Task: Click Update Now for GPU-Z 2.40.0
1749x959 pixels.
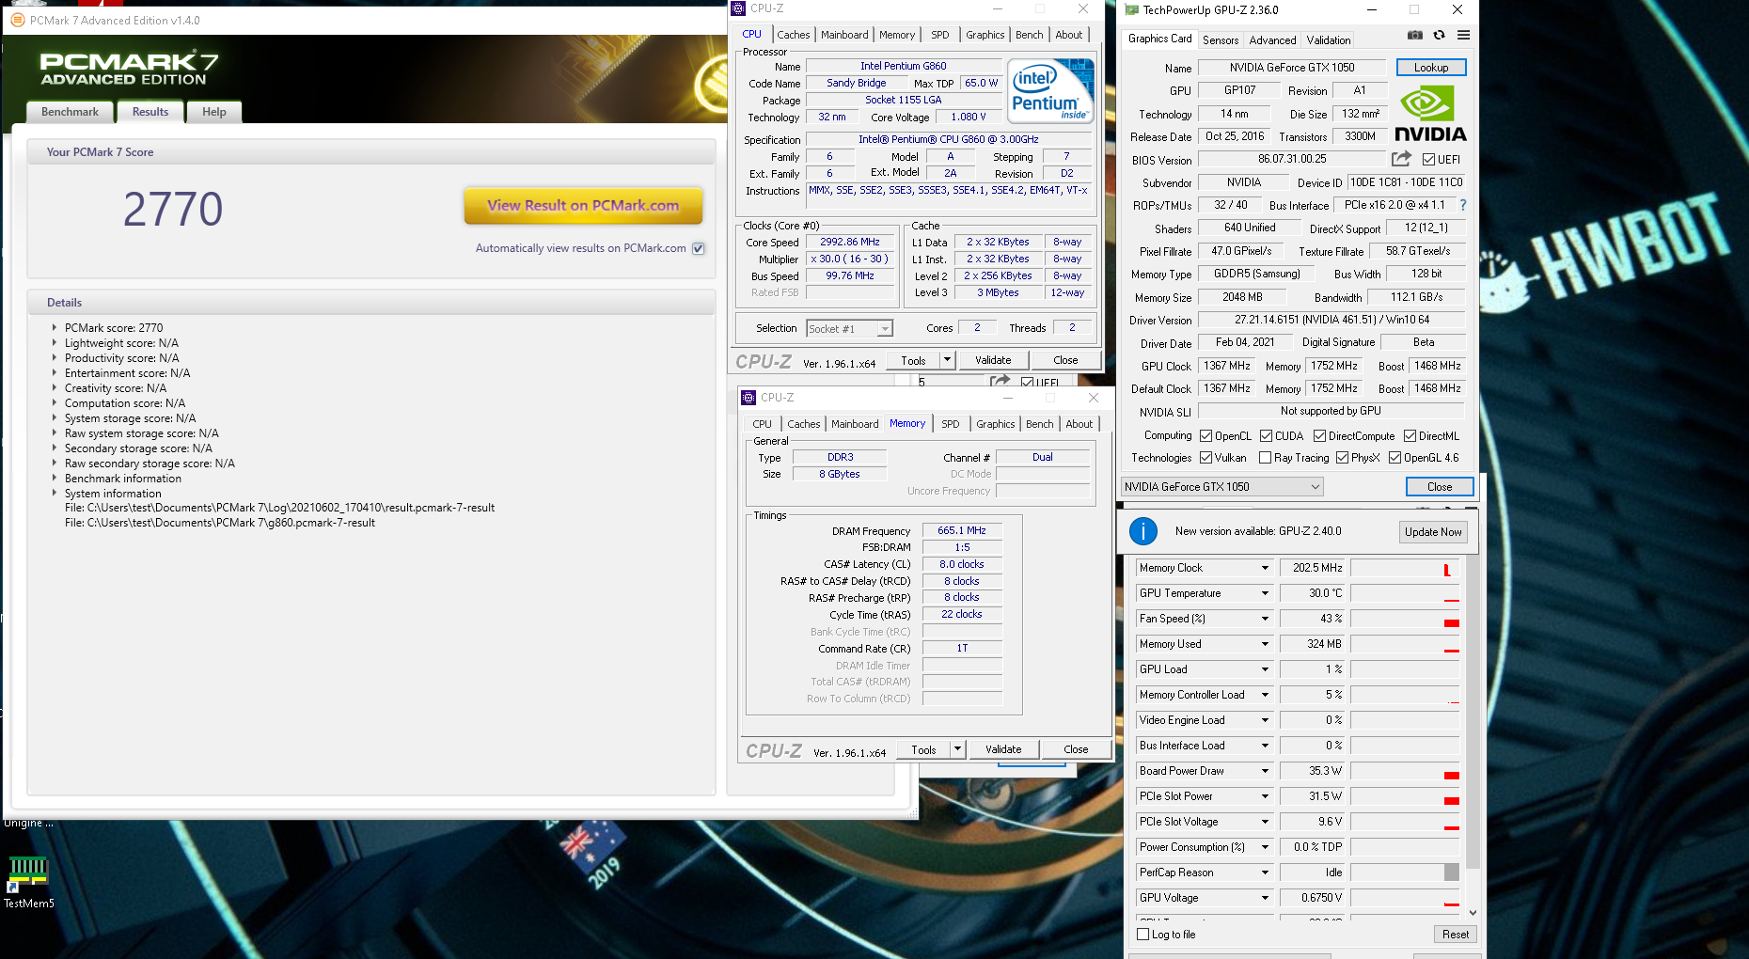Action: (x=1433, y=532)
